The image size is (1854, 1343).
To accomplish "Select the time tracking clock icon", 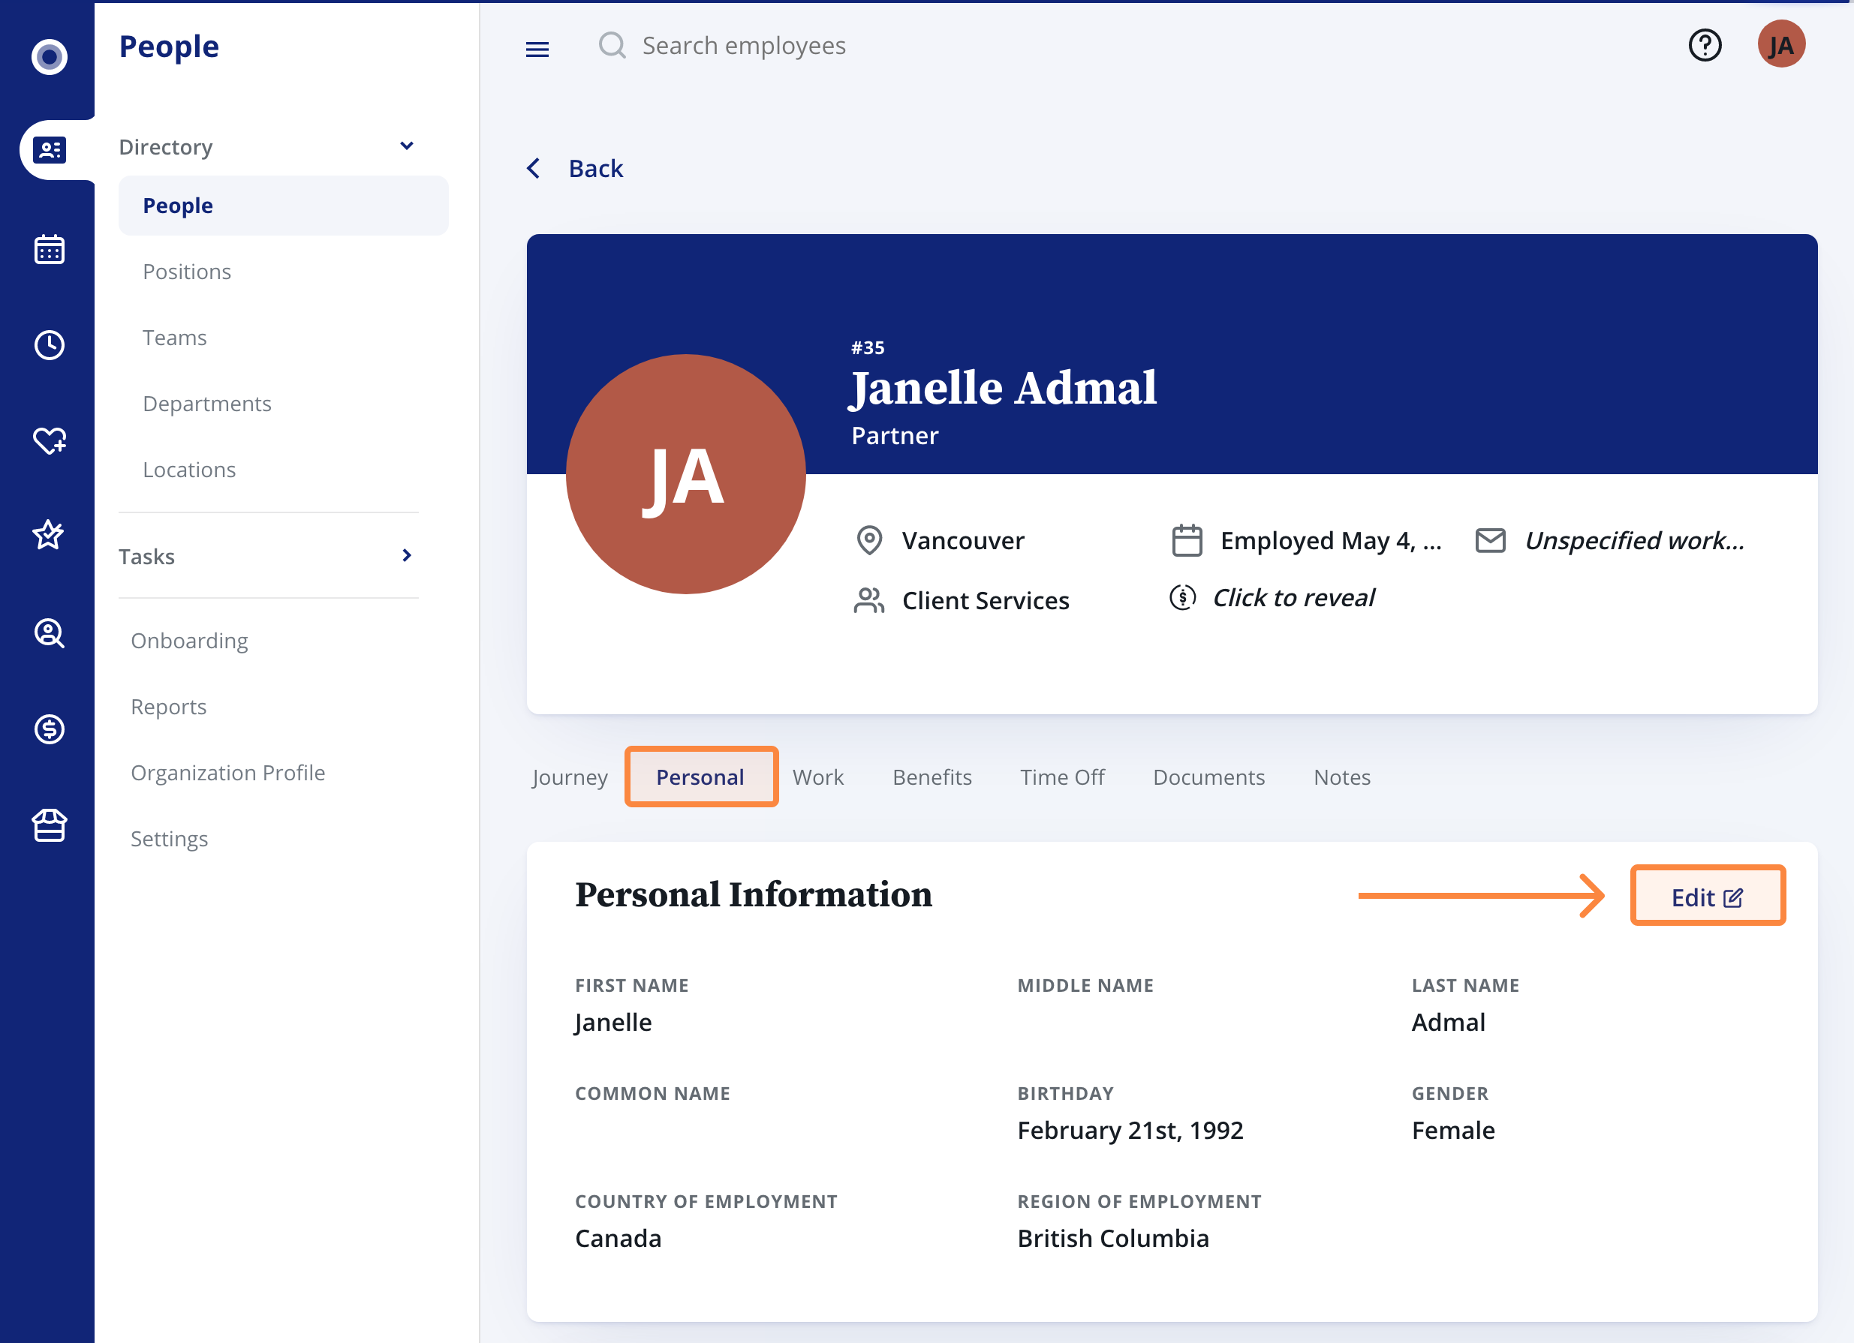I will [x=49, y=344].
